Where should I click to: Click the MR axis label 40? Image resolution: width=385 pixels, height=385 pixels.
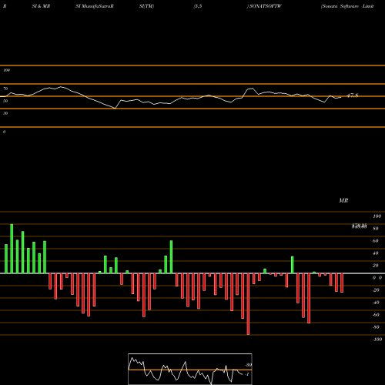376,253
